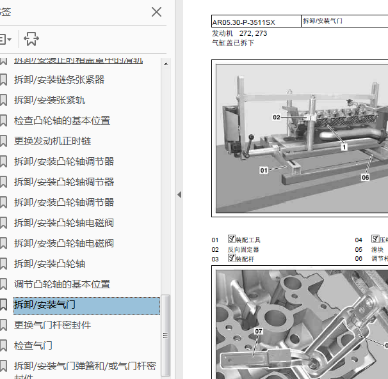Viewport: 388px width, 379px height.
Task: Click callout label 06 in the diagram
Action: 365,178
